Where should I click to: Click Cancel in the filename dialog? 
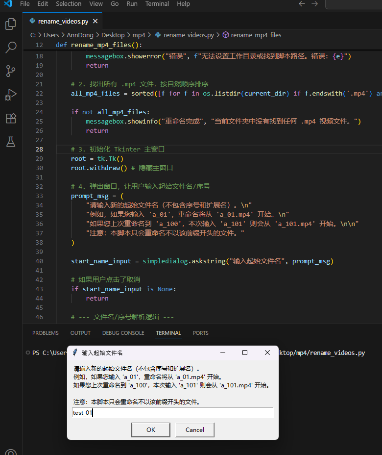195,430
